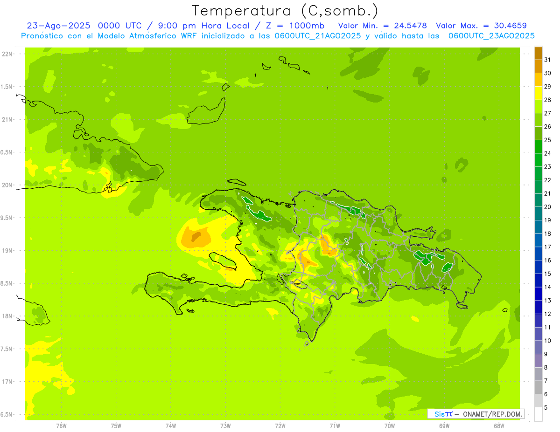Click the "73W" longitude label

coord(225,426)
